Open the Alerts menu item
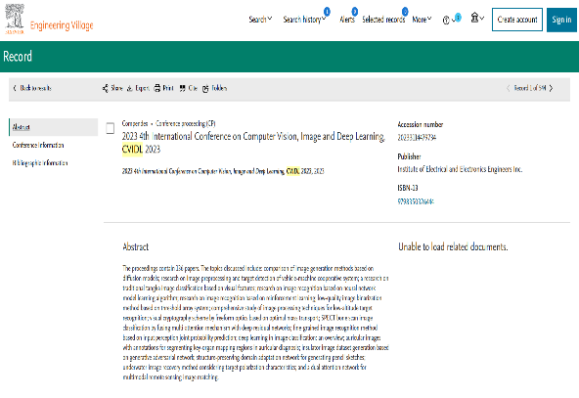The width and height of the screenshot is (579, 398). 347,20
